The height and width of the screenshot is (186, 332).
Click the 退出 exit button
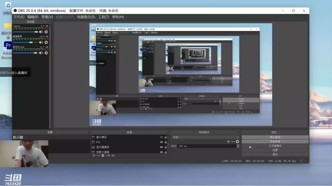(275, 155)
